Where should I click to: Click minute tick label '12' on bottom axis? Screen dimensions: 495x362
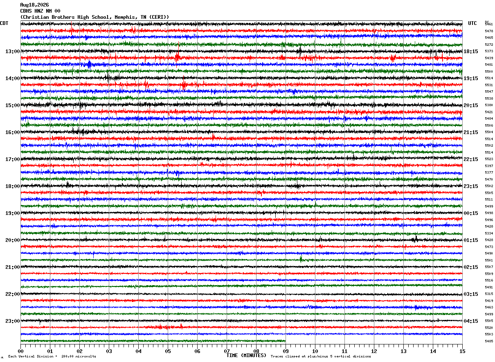(x=374, y=351)
